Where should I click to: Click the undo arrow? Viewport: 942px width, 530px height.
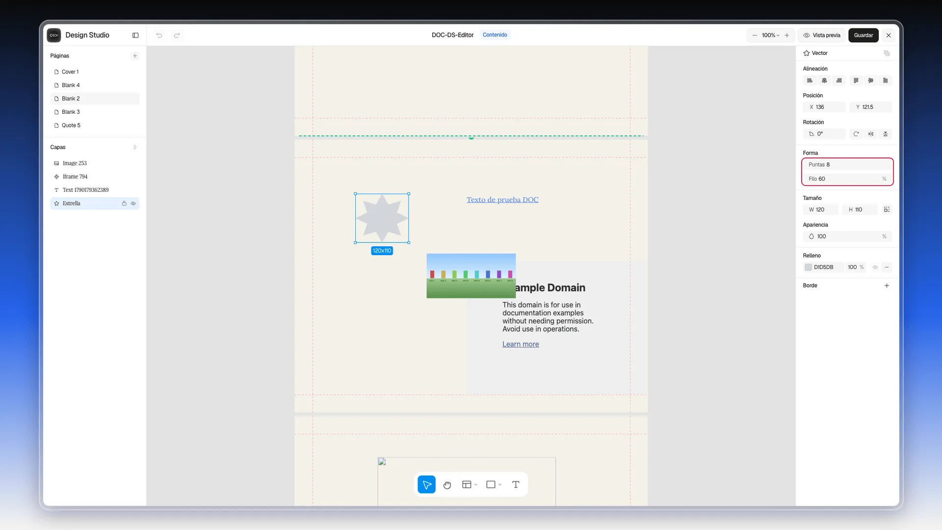[159, 35]
